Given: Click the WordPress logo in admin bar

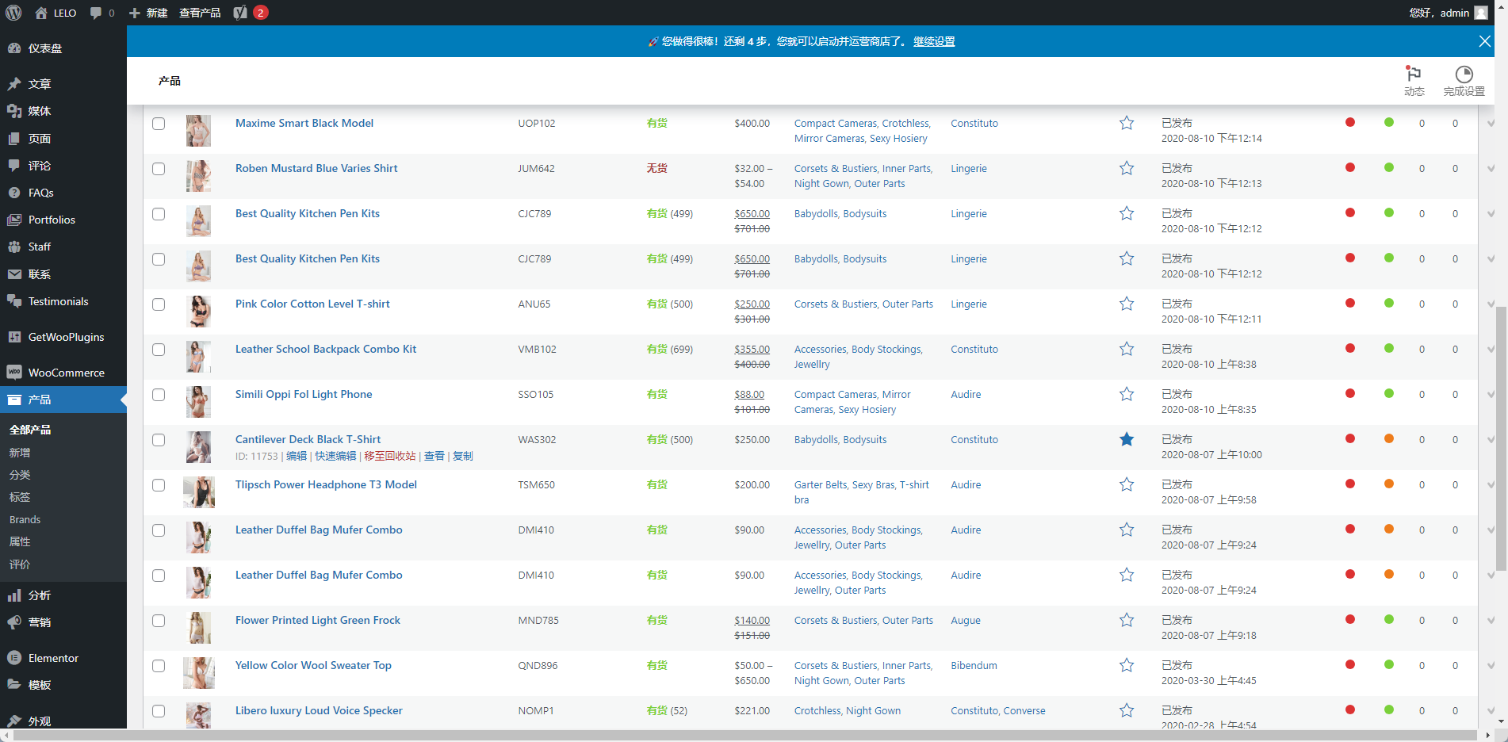Looking at the screenshot, I should [x=13, y=13].
